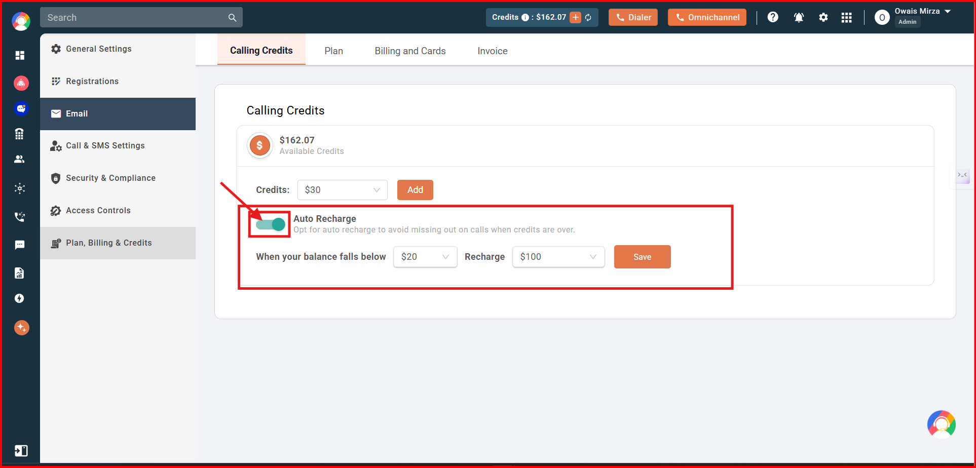Click the app logo at top left
This screenshot has width=976, height=468.
point(21,21)
